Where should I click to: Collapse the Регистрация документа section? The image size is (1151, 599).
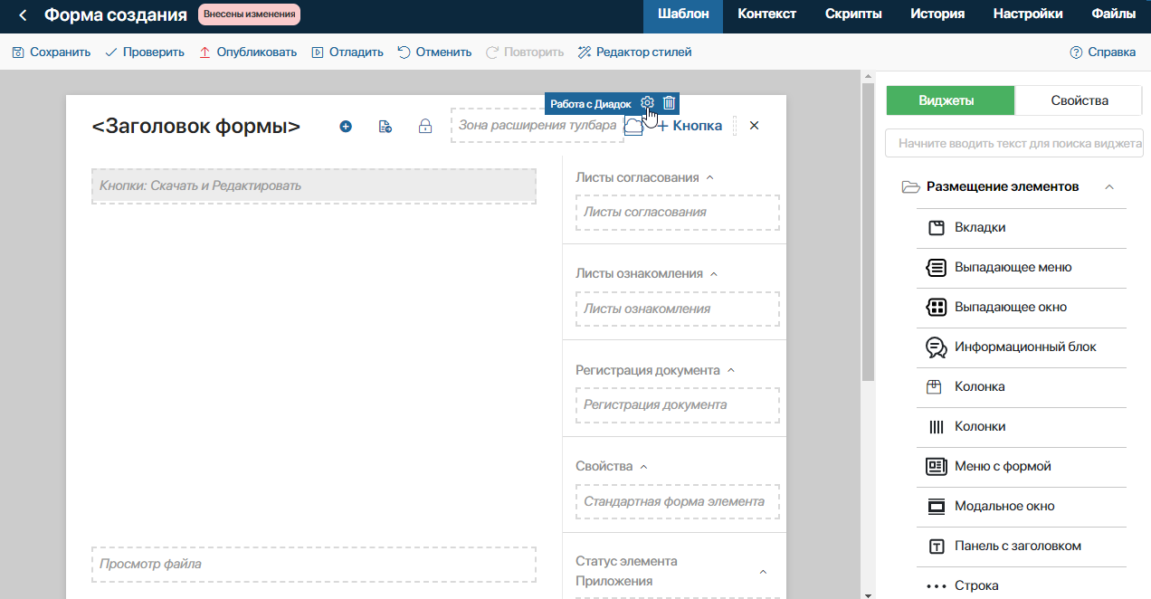click(731, 370)
